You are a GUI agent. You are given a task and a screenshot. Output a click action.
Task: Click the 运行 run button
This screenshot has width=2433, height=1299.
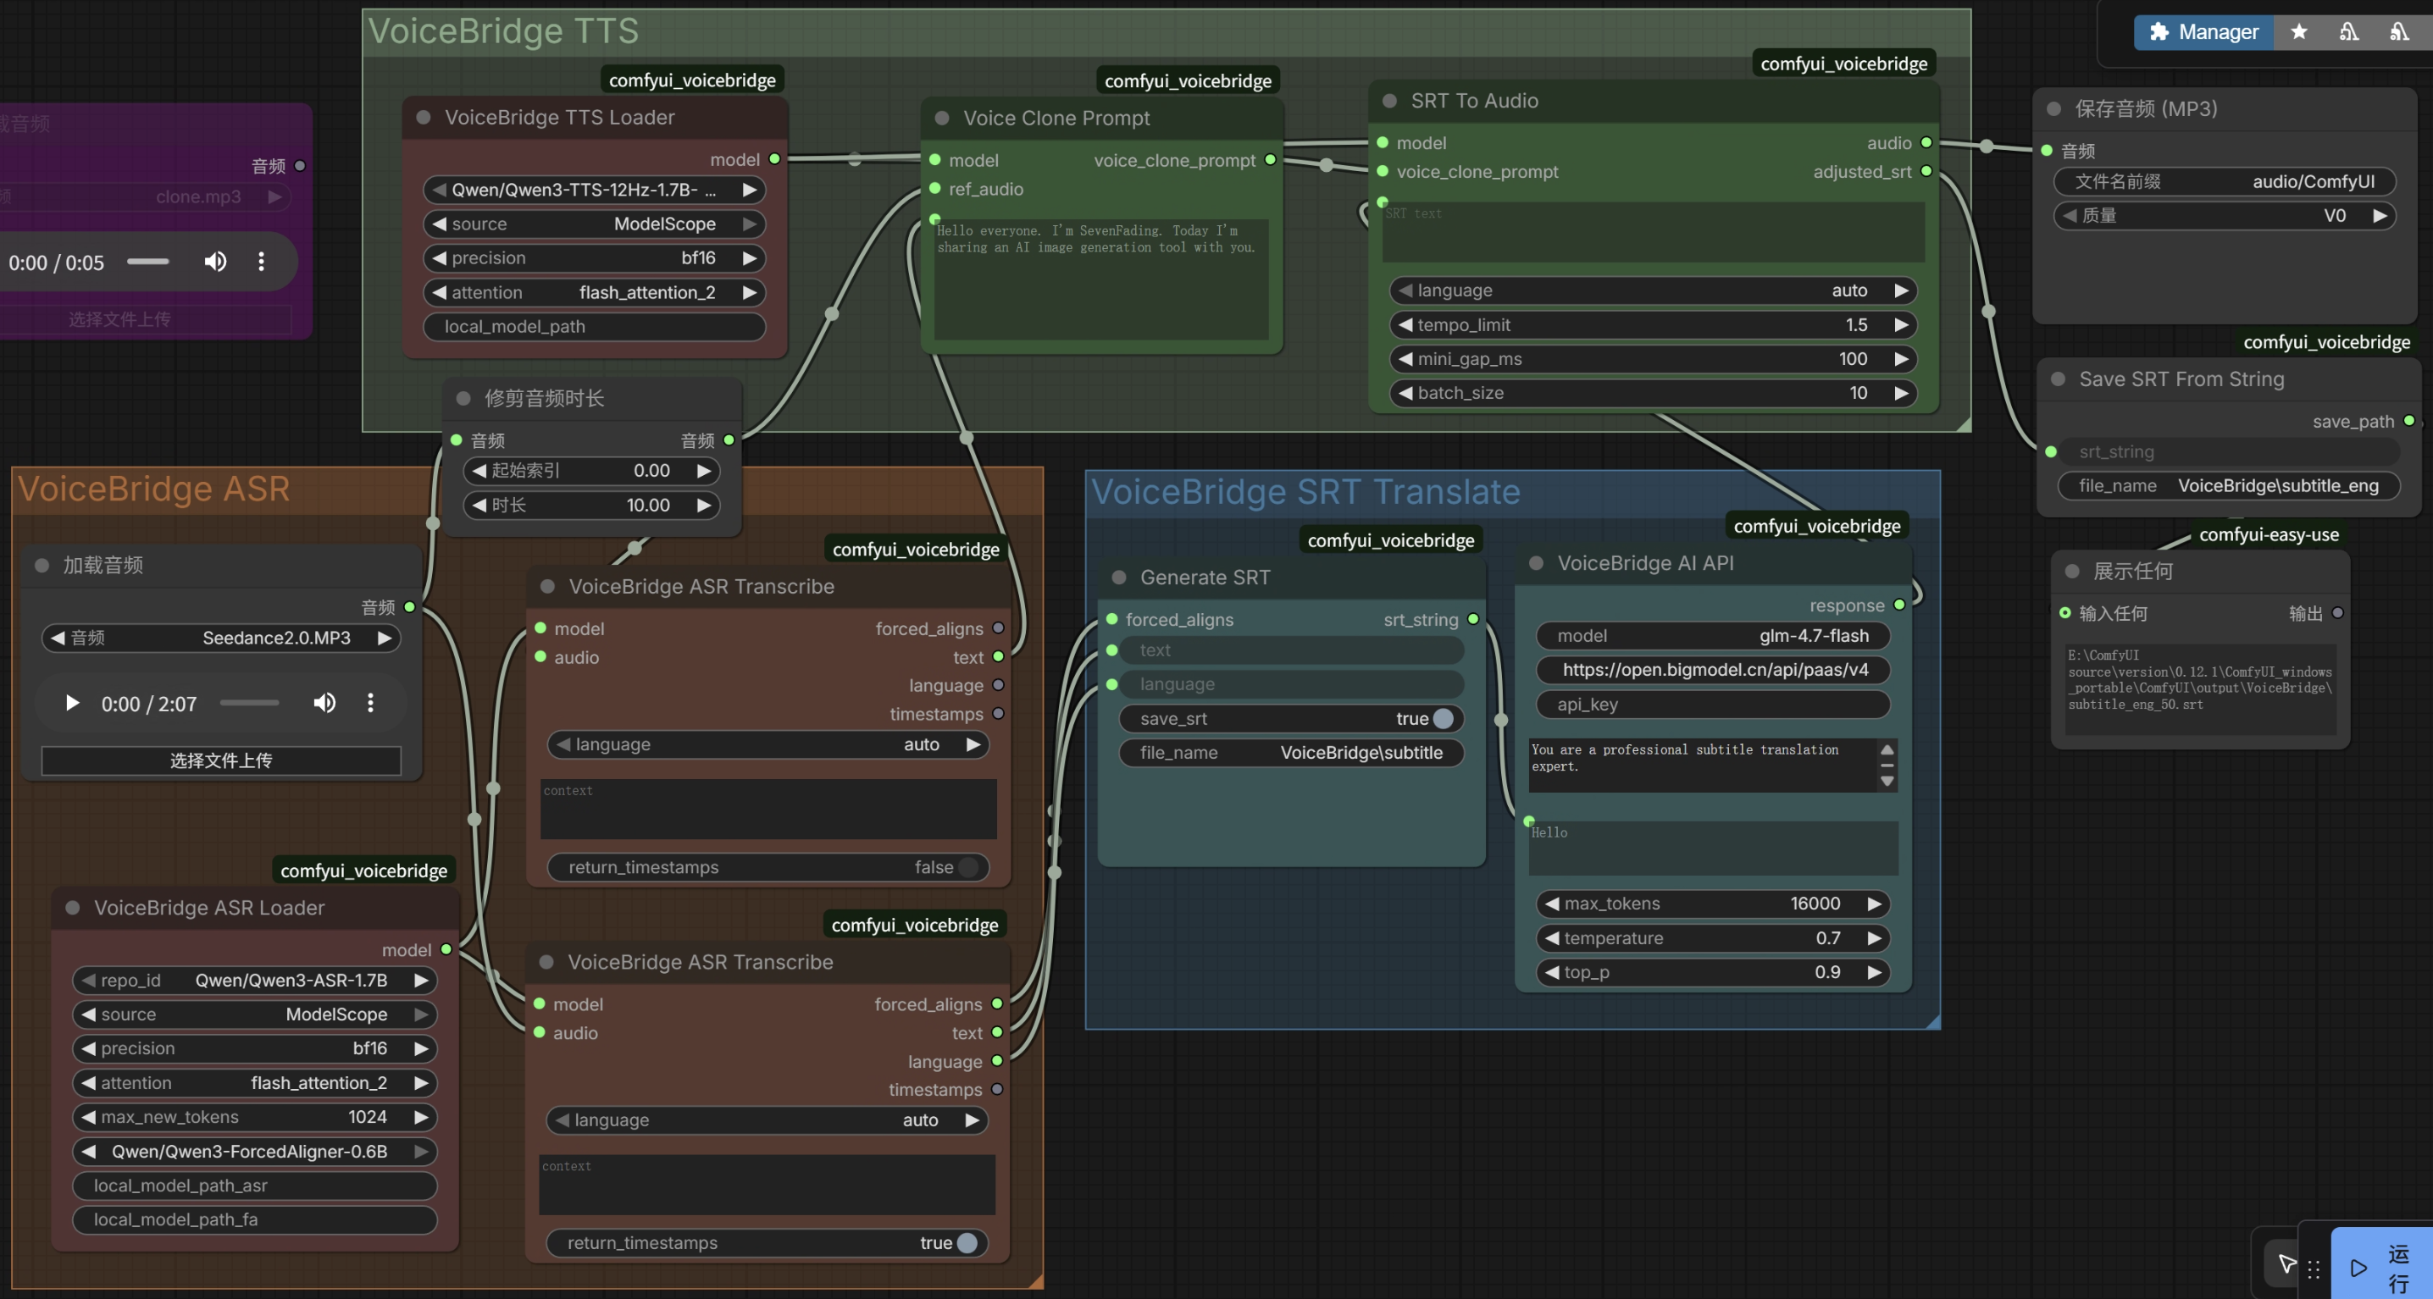2380,1267
